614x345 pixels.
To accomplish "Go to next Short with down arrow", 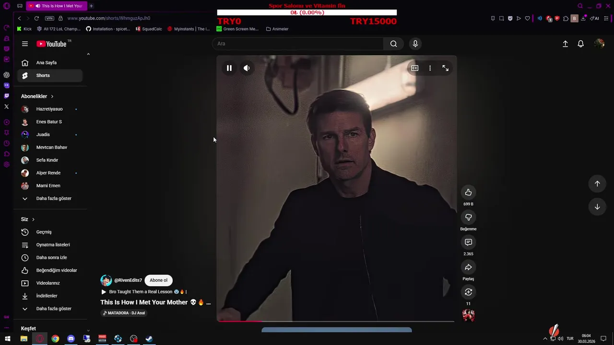I will (x=597, y=207).
